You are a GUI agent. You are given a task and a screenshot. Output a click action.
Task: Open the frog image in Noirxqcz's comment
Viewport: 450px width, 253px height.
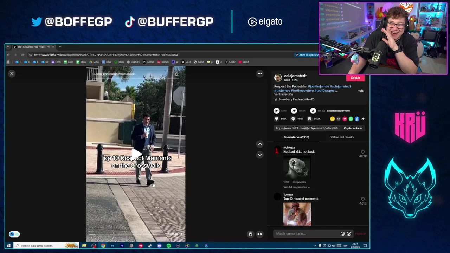[297, 167]
